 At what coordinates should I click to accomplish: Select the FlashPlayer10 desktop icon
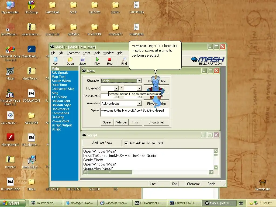tap(10, 137)
